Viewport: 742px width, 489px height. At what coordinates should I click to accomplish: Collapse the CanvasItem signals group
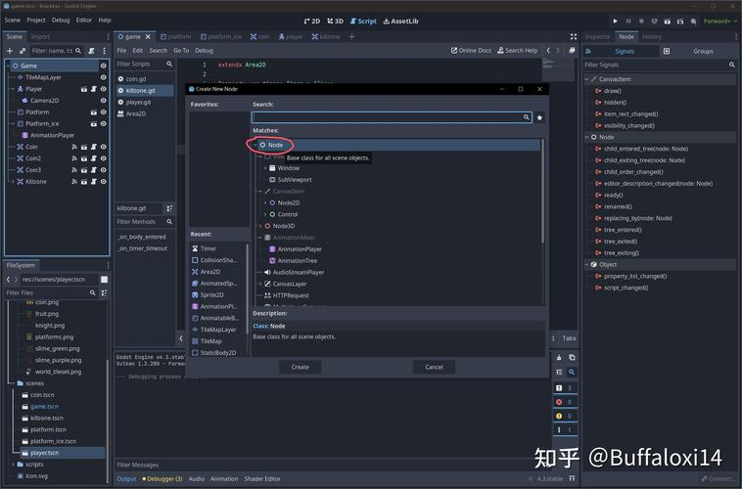(x=587, y=79)
